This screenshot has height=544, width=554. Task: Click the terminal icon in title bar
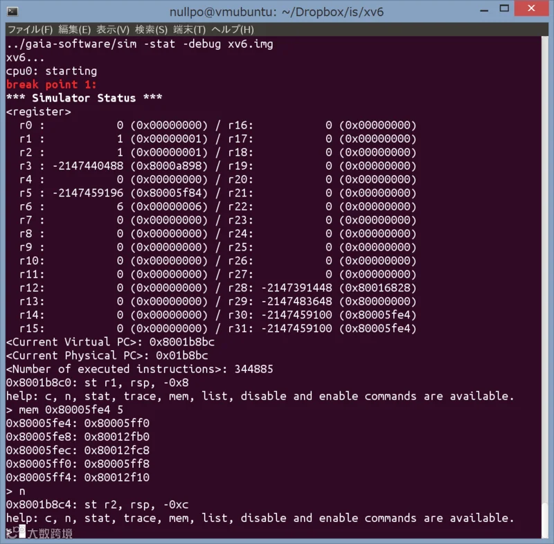12,12
